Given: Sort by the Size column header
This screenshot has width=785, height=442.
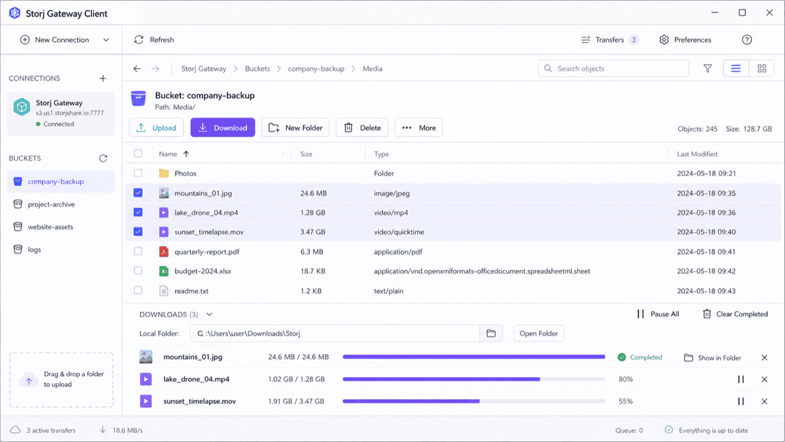Looking at the screenshot, I should click(306, 154).
